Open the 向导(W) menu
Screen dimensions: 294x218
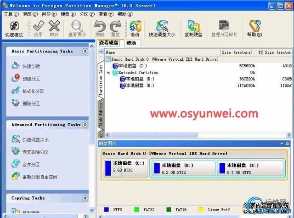tap(49, 14)
